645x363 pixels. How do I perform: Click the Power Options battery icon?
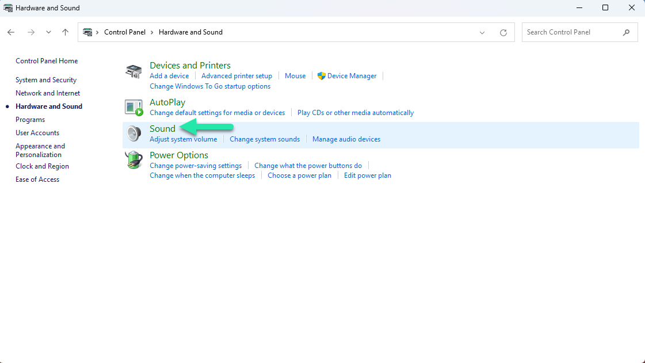pyautogui.click(x=133, y=160)
